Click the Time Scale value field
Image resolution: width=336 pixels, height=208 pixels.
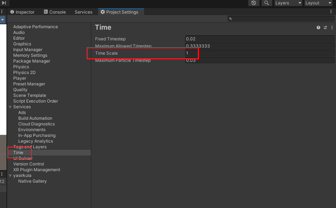tap(260, 53)
